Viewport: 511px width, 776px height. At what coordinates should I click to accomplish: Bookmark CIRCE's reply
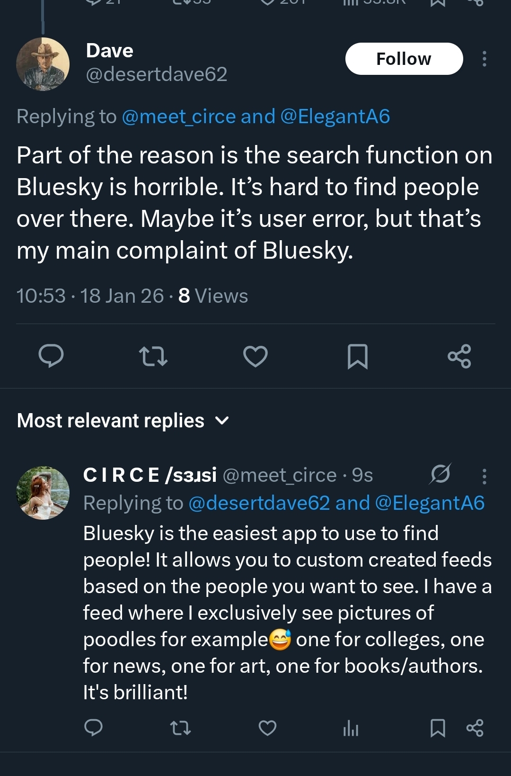tap(438, 728)
